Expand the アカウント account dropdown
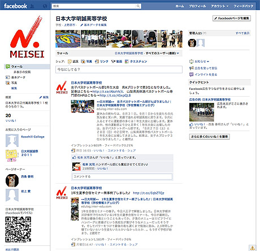The image size is (260, 251). 220,6
